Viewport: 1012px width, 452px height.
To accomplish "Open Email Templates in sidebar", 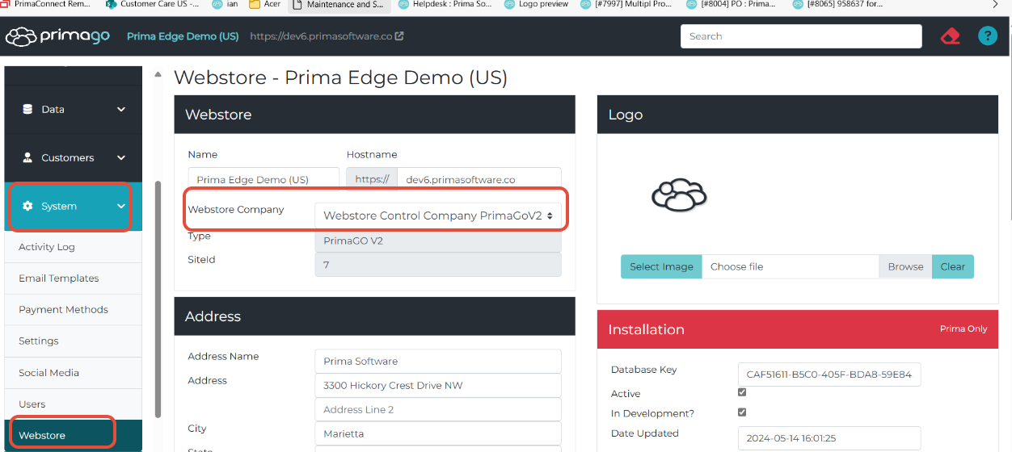I will tap(73, 278).
